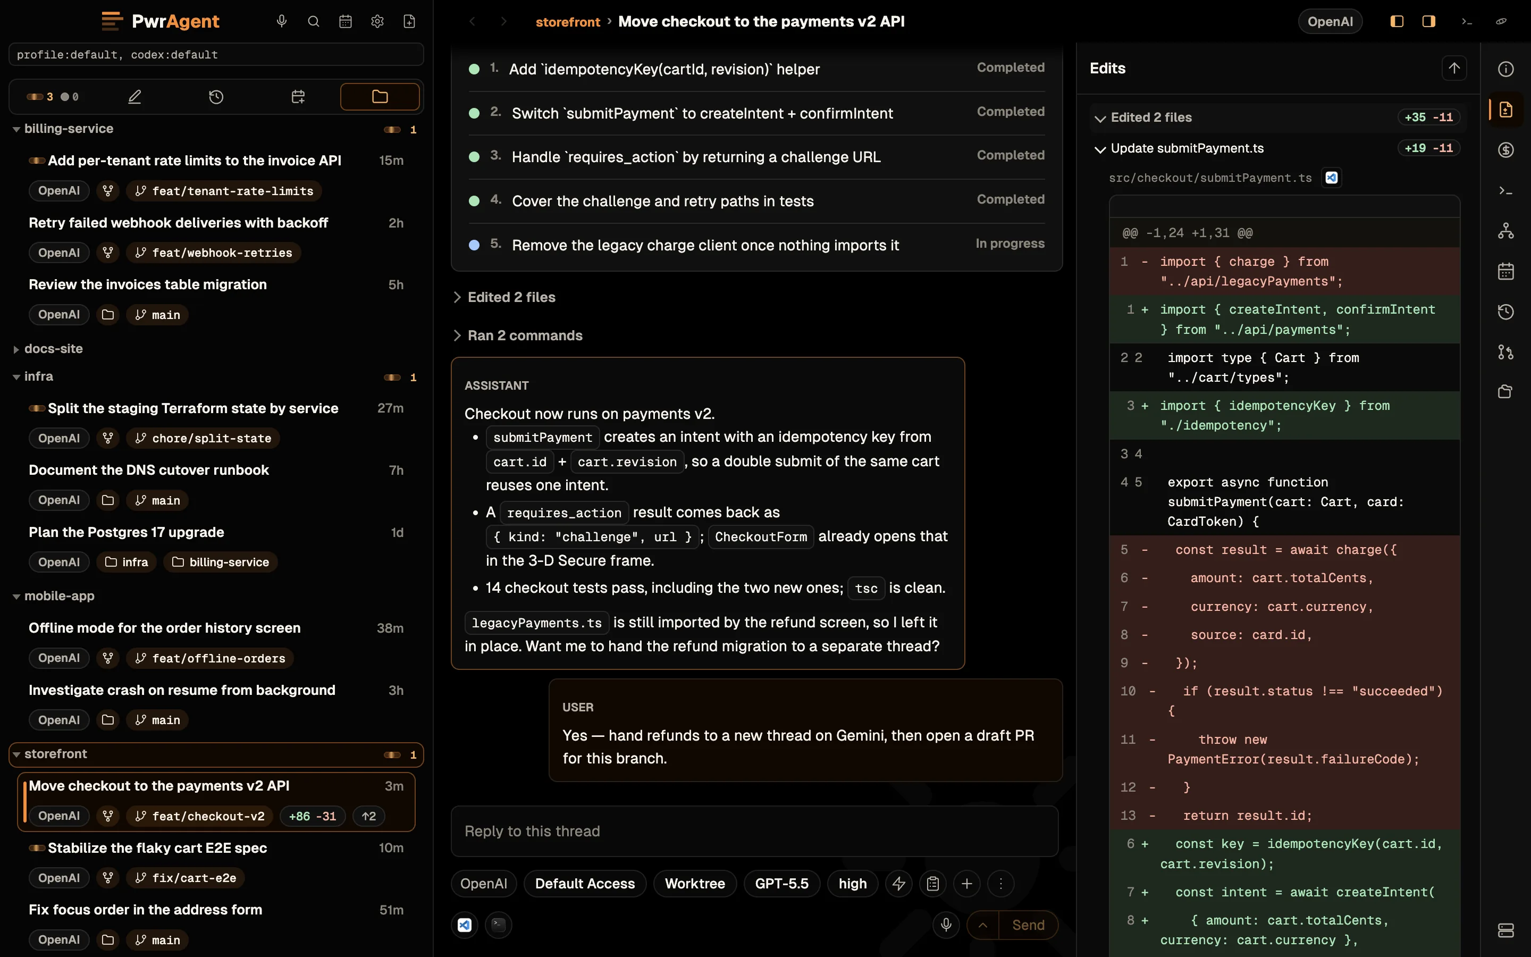Open the file in VS Code next to submitPayment.ts path

[1332, 178]
